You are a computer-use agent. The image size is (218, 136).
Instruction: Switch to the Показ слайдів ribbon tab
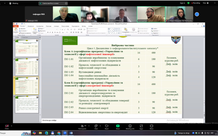point(65,26)
